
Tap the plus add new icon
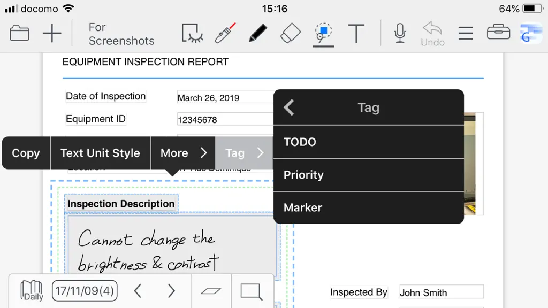tap(52, 33)
